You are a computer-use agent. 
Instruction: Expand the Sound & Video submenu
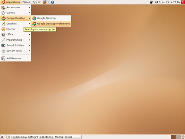[15, 45]
